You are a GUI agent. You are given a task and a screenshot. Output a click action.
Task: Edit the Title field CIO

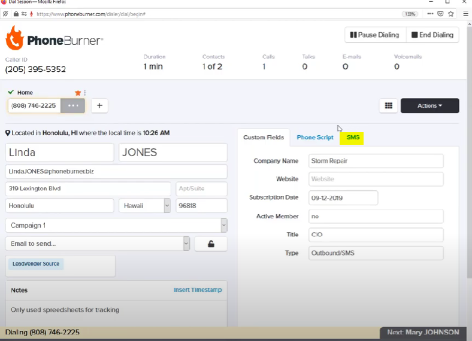click(376, 235)
